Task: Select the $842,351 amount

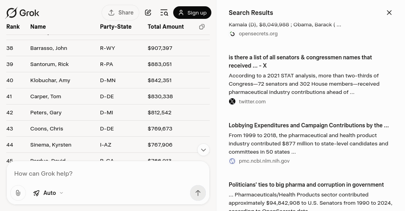Action: (160, 81)
